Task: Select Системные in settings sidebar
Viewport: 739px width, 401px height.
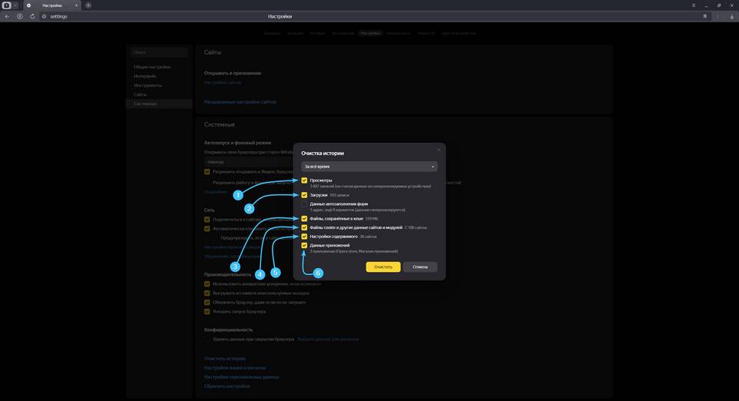Action: (x=159, y=104)
